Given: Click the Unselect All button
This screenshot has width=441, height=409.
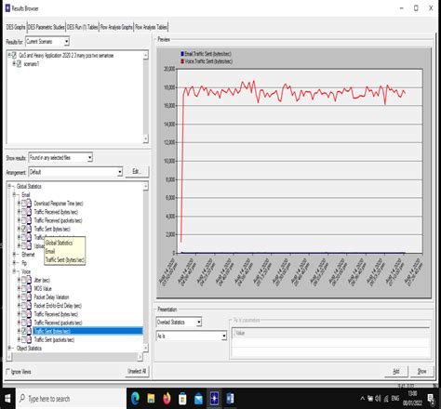Looking at the screenshot, I should pos(137,371).
